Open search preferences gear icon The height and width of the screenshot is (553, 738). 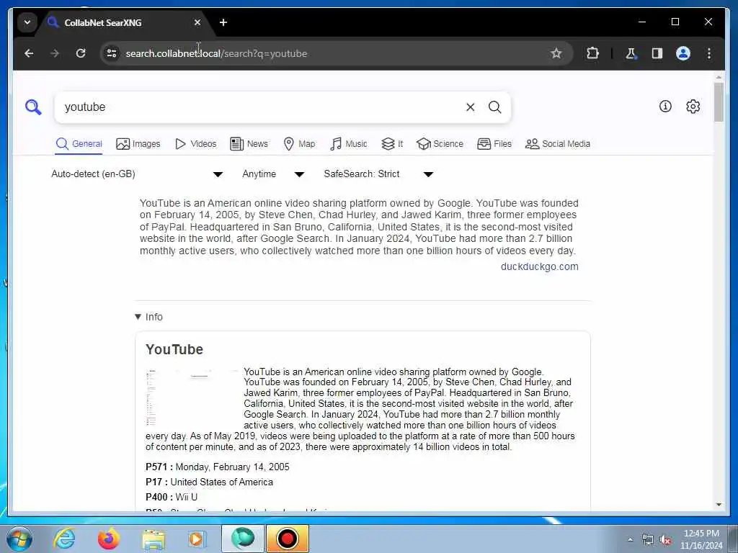693,107
